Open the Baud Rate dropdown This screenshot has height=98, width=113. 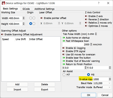point(102,83)
